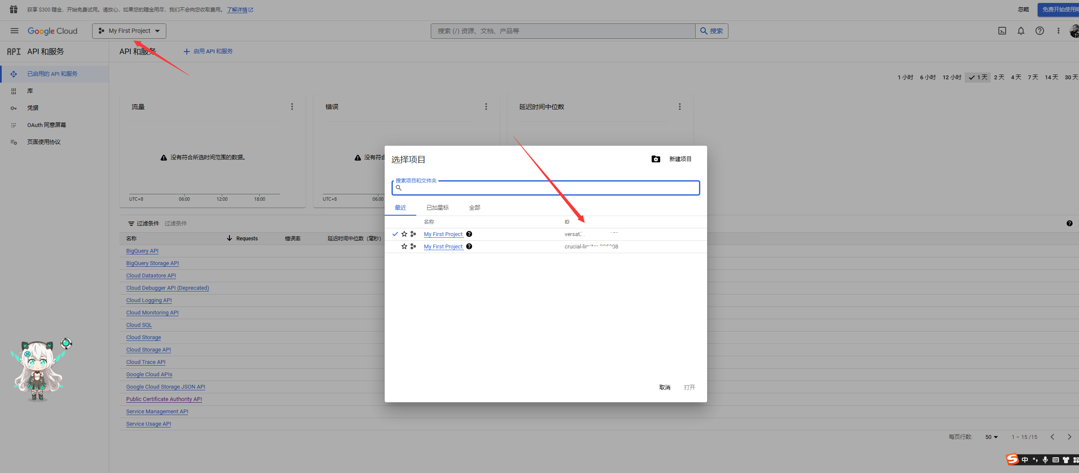Open options menu on 延迟时间中位数 card
1079x473 pixels.
coord(680,107)
